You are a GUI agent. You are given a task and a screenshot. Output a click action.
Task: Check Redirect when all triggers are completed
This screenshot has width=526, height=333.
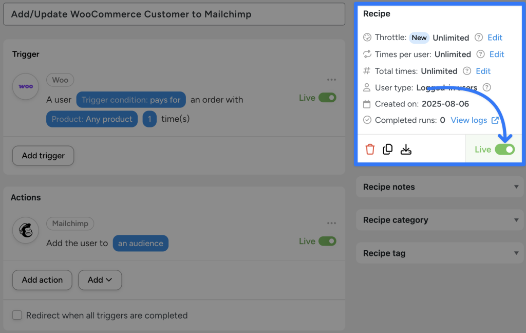click(x=17, y=315)
